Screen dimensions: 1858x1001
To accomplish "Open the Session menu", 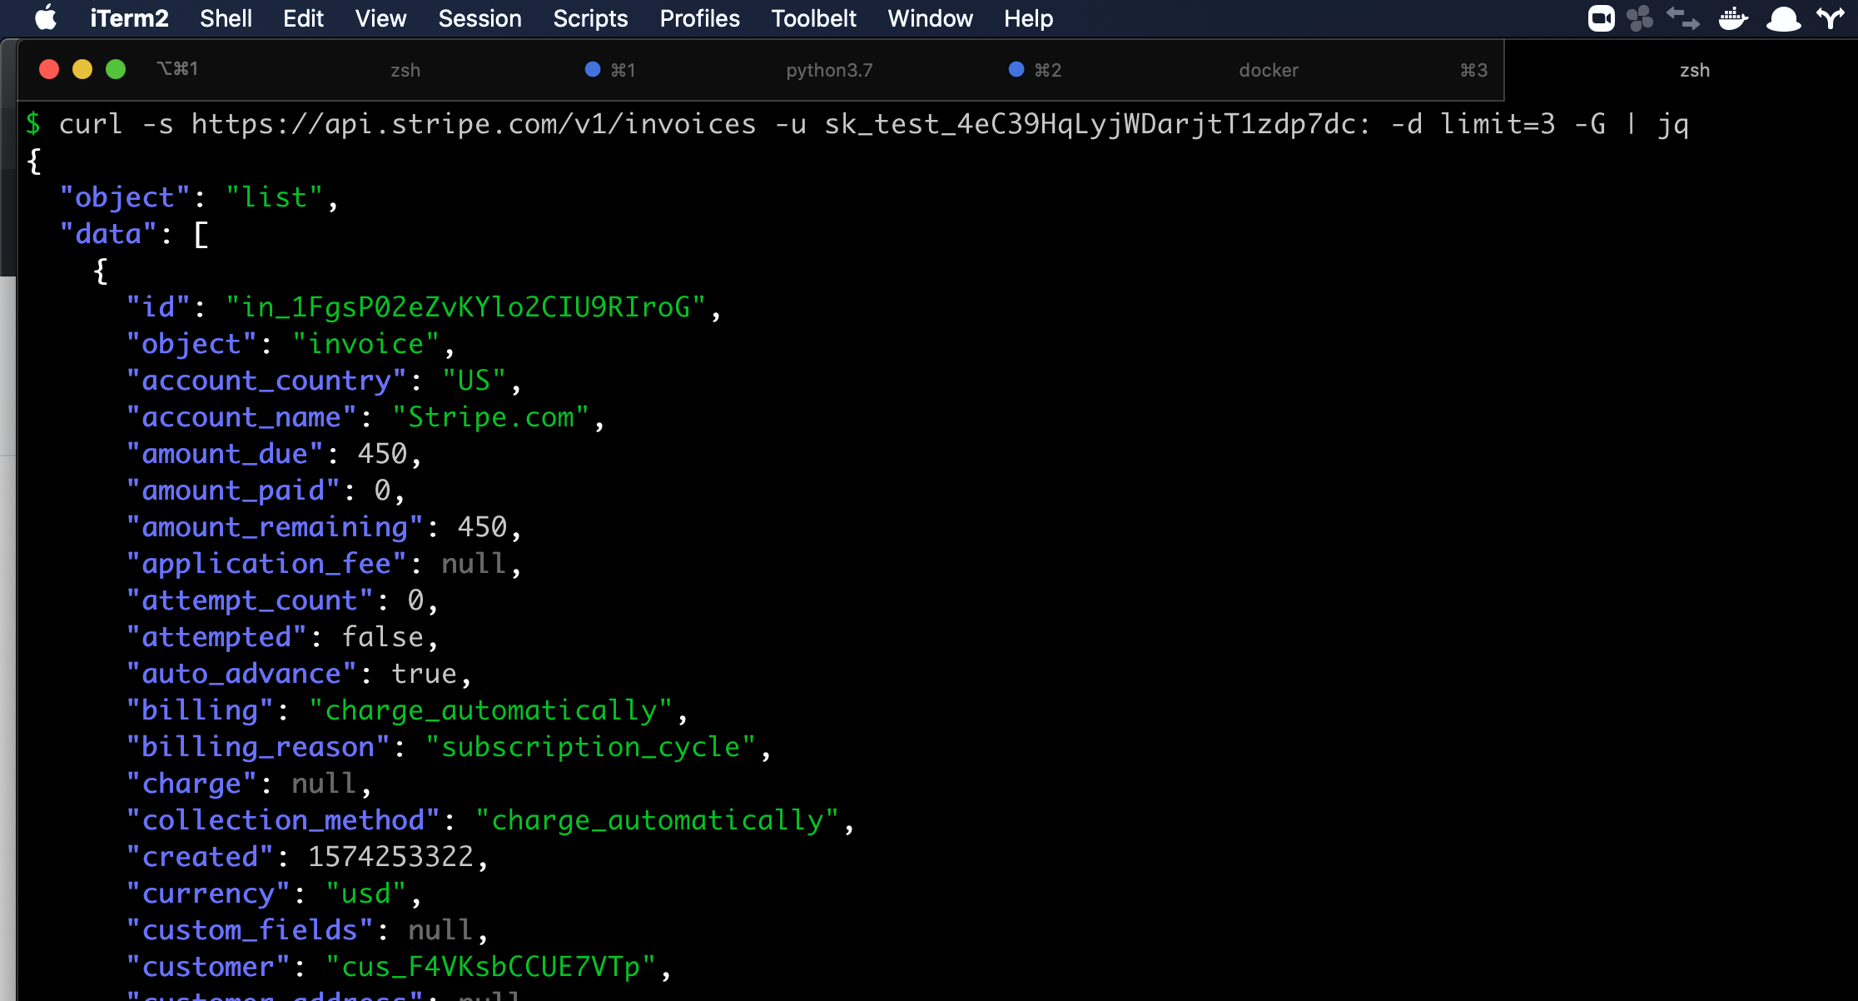I will 479,18.
